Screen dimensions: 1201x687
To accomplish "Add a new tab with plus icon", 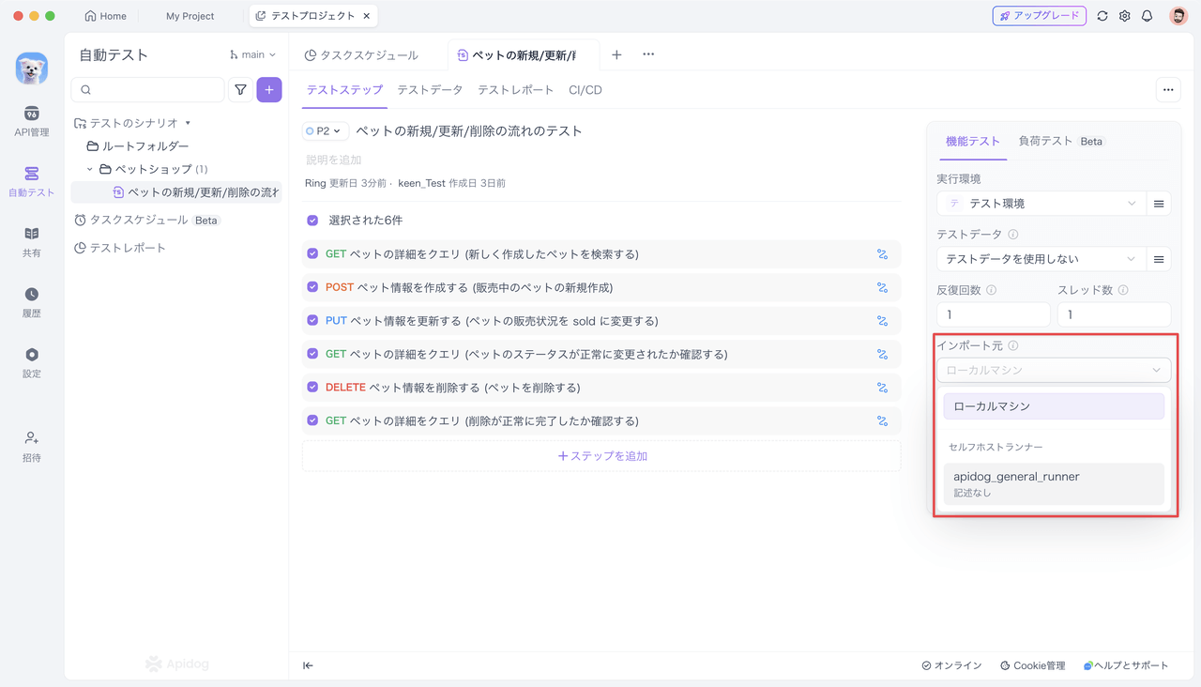I will pyautogui.click(x=616, y=54).
